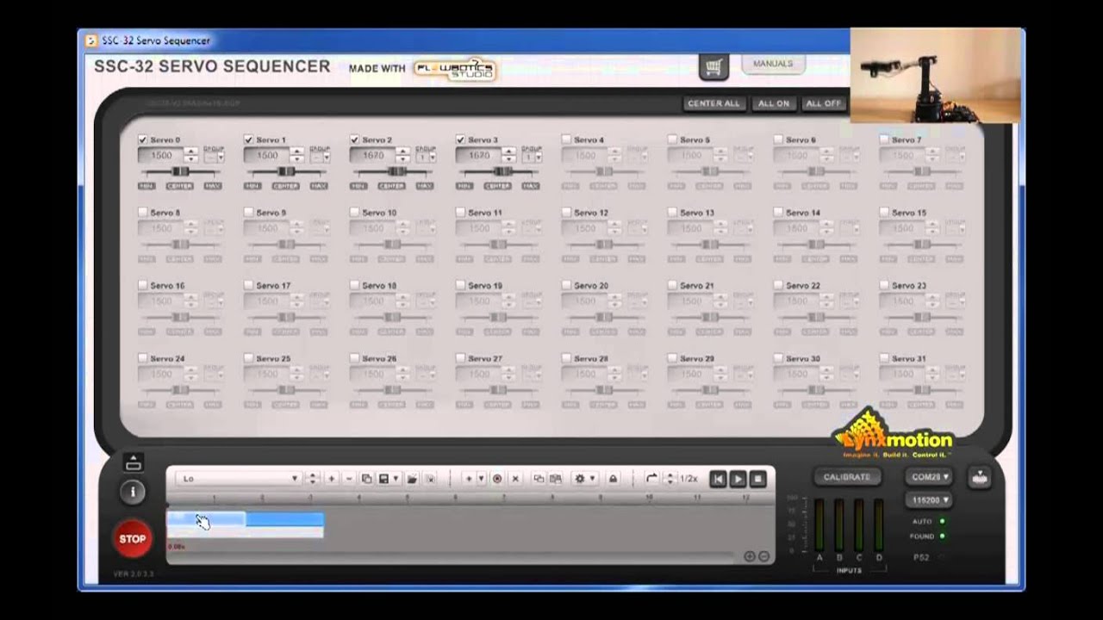Click the collapse panel icon above info
This screenshot has width=1103, height=620.
(x=133, y=463)
